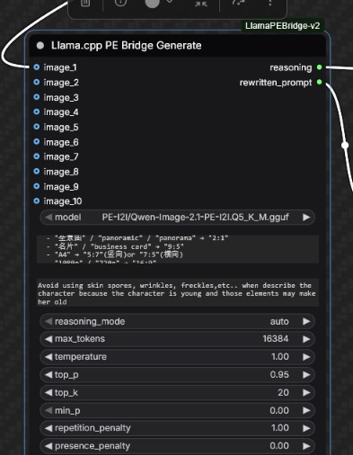The height and width of the screenshot is (455, 353).
Task: Select the image_10 input socket
Action: click(x=37, y=201)
